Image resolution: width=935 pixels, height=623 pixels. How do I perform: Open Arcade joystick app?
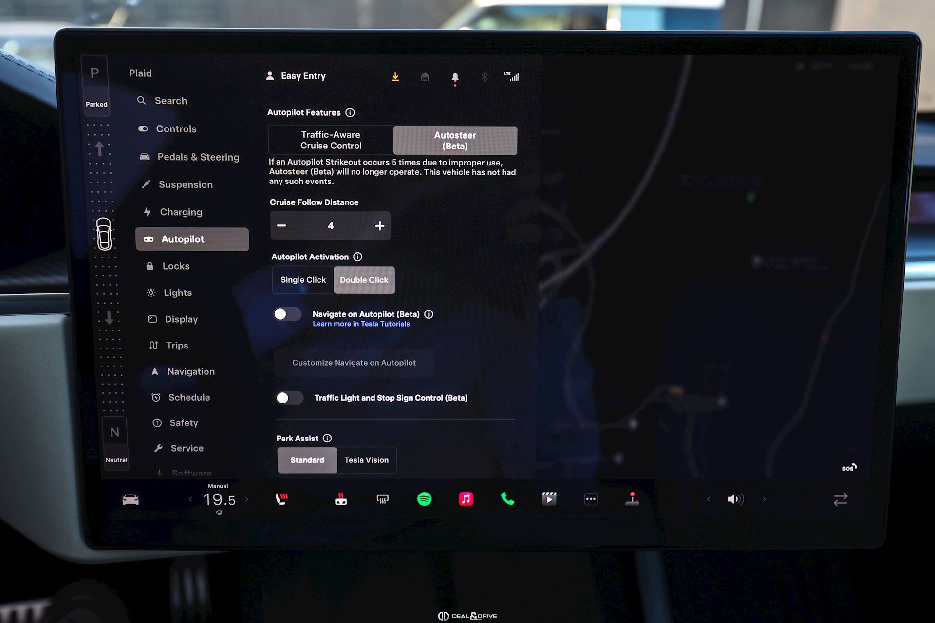tap(632, 499)
